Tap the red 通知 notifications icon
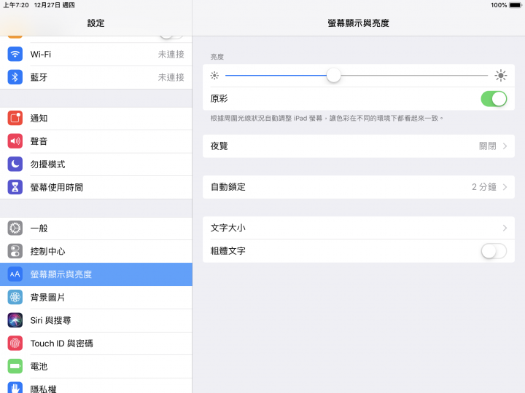Screen dimensions: 525x393 tap(15, 118)
